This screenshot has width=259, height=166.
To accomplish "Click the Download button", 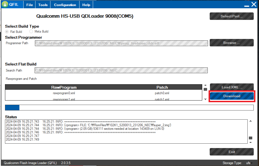I will pos(232,96).
